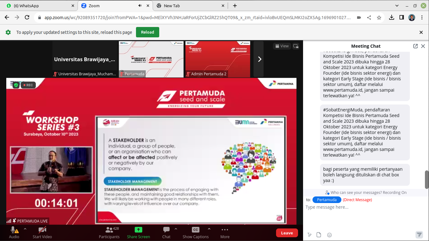Bookmark this page star icon
Screen dimensions: 429x241
[x=379, y=18]
